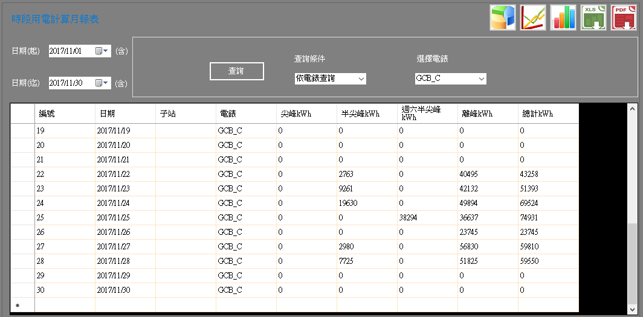
Task: Open the pie chart view
Action: click(x=502, y=18)
